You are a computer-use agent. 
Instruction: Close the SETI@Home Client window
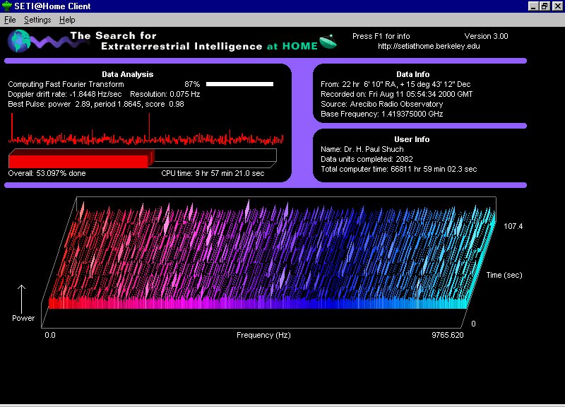[x=557, y=6]
